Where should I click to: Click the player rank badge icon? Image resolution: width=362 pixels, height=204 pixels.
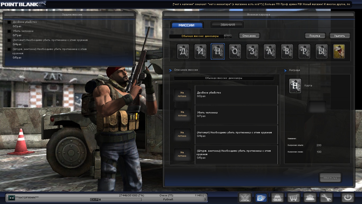coord(11,198)
